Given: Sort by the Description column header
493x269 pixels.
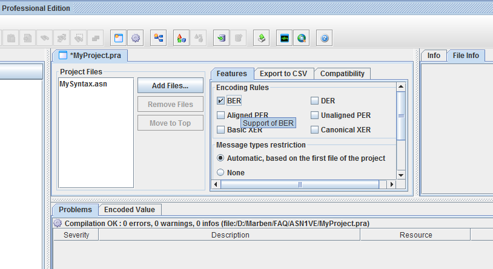Looking at the screenshot, I should (230, 235).
